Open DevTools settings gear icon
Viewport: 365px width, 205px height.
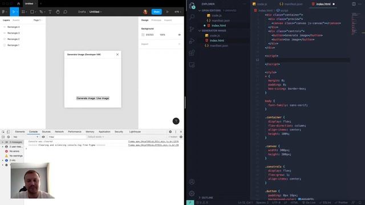(170, 132)
